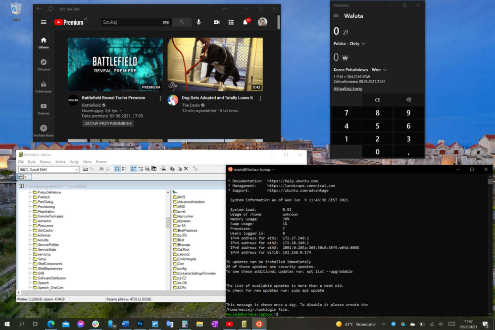Tap the decimal comma key in Calculator
The width and height of the screenshot is (495, 330).
(408, 152)
